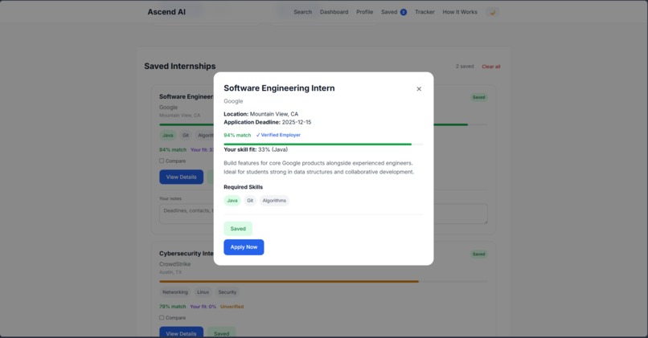Check Compare on CrowdStrike internship card
This screenshot has height=338, width=648.
(x=162, y=317)
